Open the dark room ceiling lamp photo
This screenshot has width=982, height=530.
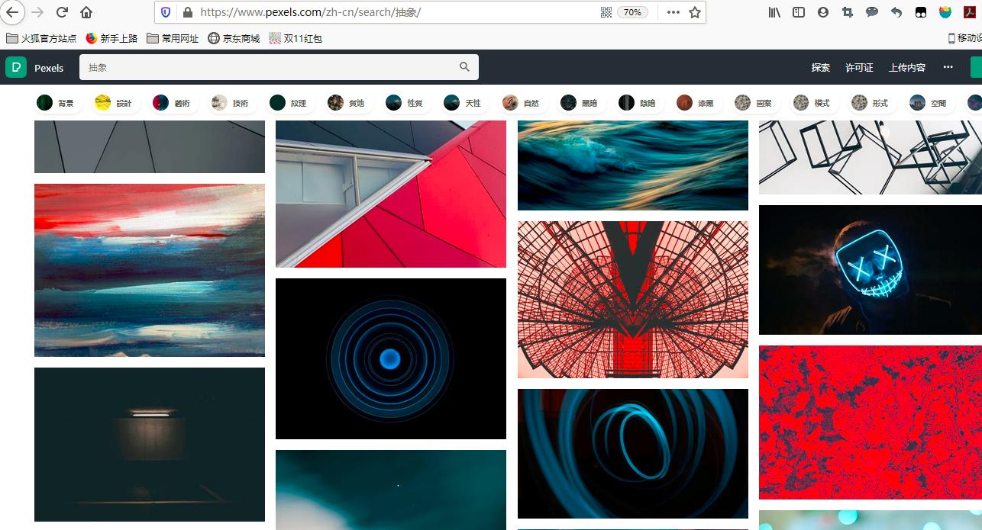150,445
